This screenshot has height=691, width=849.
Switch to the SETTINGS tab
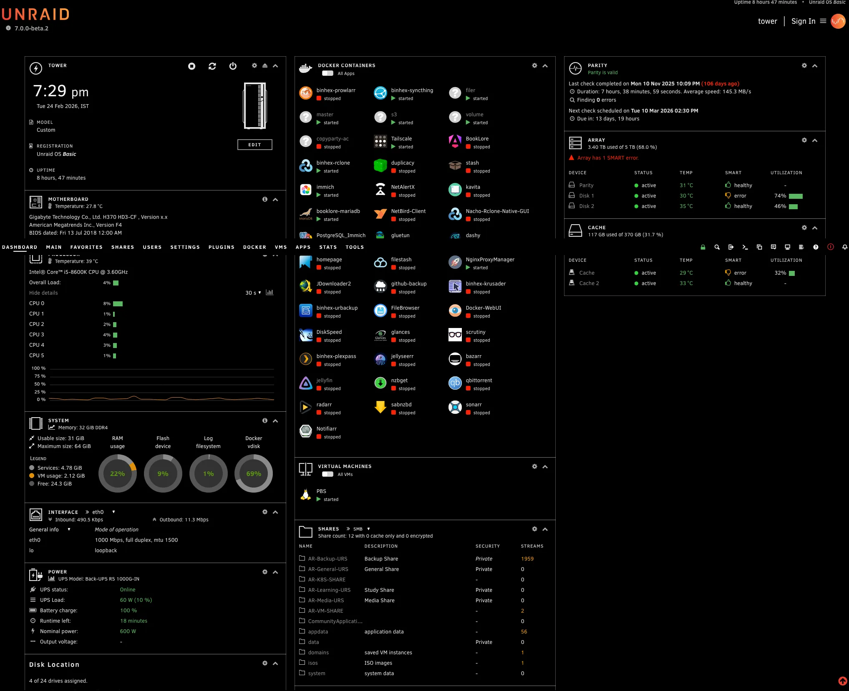point(185,247)
